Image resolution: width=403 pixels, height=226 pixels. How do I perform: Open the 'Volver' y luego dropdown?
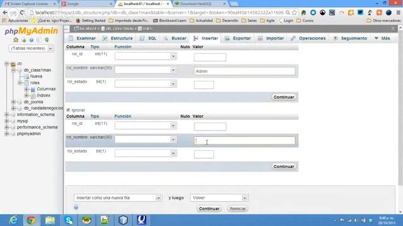pyautogui.click(x=219, y=198)
